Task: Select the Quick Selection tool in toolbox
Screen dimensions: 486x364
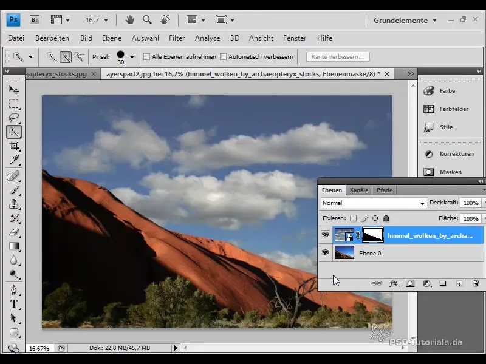Action: pos(13,132)
